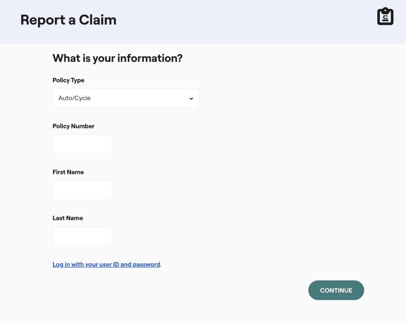This screenshot has width=406, height=324.
Task: Focus the Policy Number input field
Action: point(82,144)
